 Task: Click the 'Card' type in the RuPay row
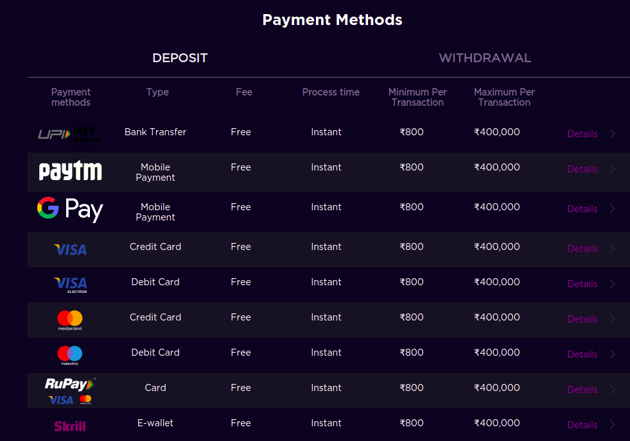[x=155, y=388]
